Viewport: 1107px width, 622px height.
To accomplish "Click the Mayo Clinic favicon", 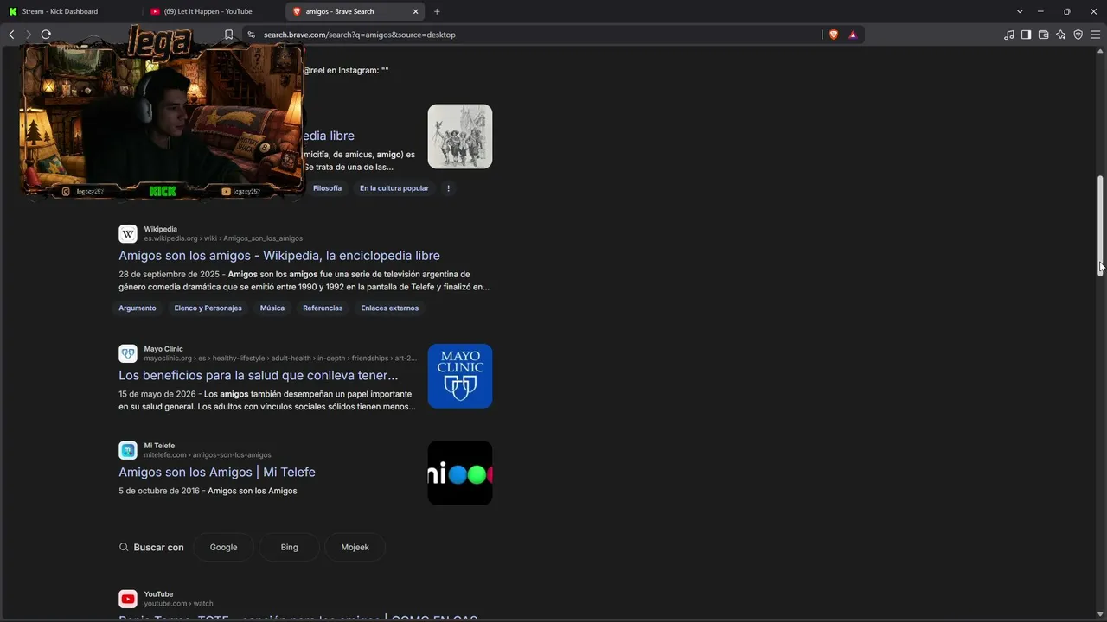I will (x=128, y=353).
